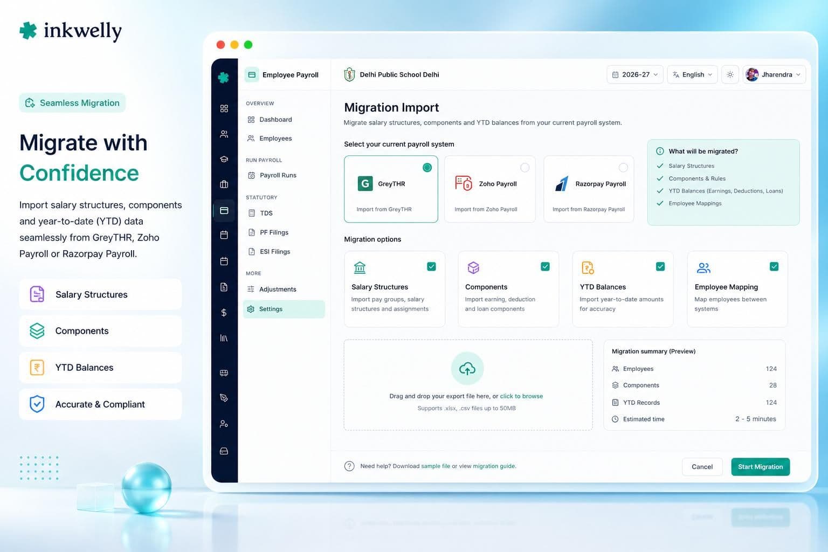Select the Zoho Payroll radio button
This screenshot has width=828, height=552.
tap(525, 168)
